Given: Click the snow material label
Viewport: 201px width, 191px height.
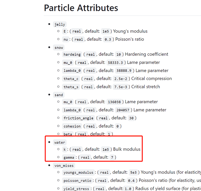Looking at the screenshot, I should point(59,48).
